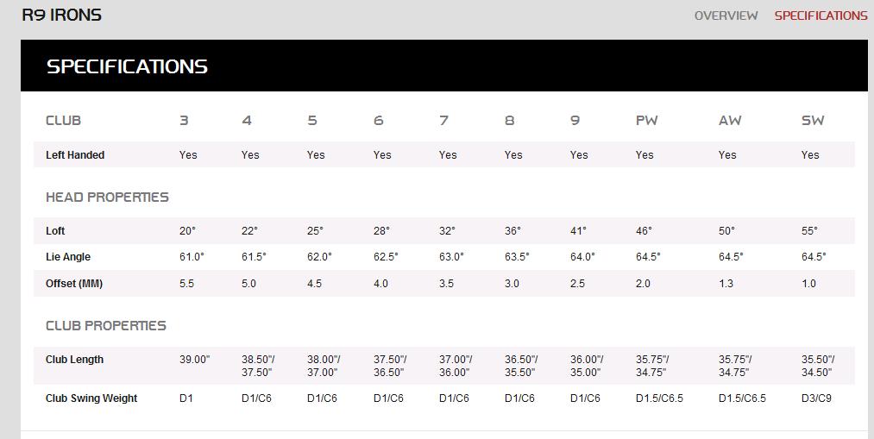This screenshot has width=874, height=439.
Task: Select the SW club column header
Action: [813, 121]
